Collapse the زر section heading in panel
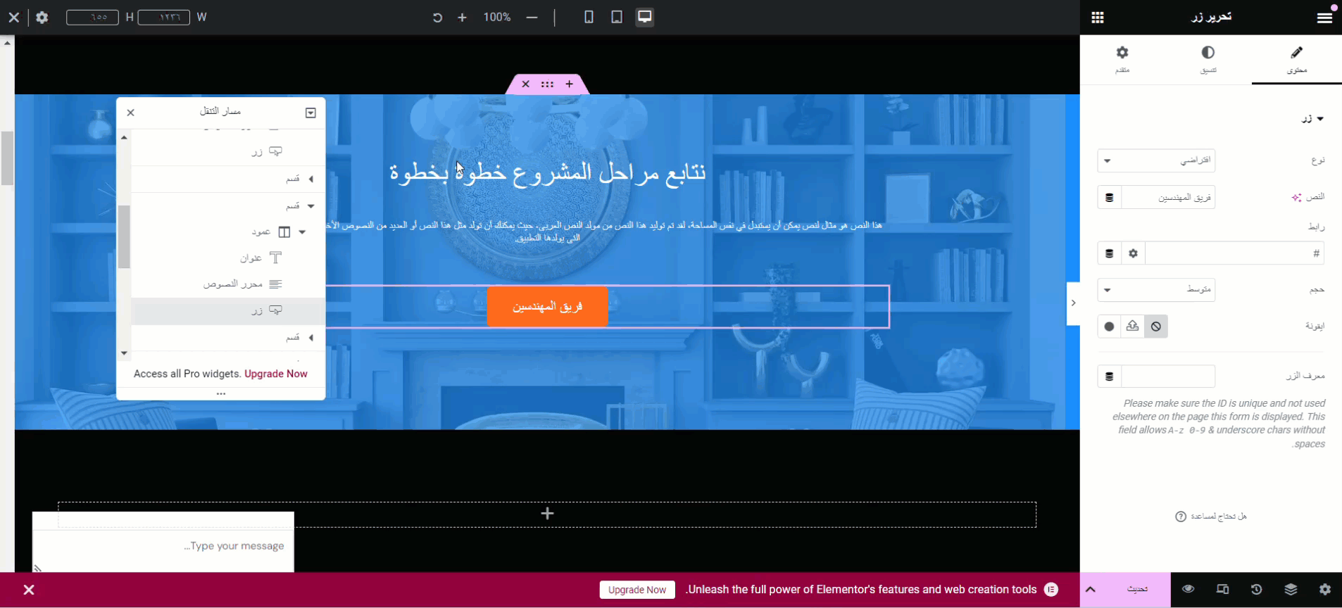This screenshot has height=608, width=1342. 1313,119
